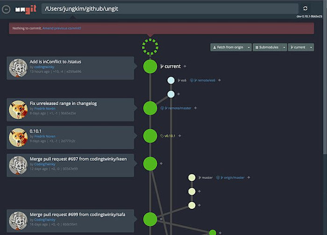The height and width of the screenshot is (235, 327).
Task: Select the third pale yellow commit node
Action: tap(192, 206)
